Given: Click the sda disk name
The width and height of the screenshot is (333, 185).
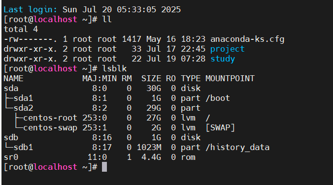Looking at the screenshot, I should coord(11,89).
